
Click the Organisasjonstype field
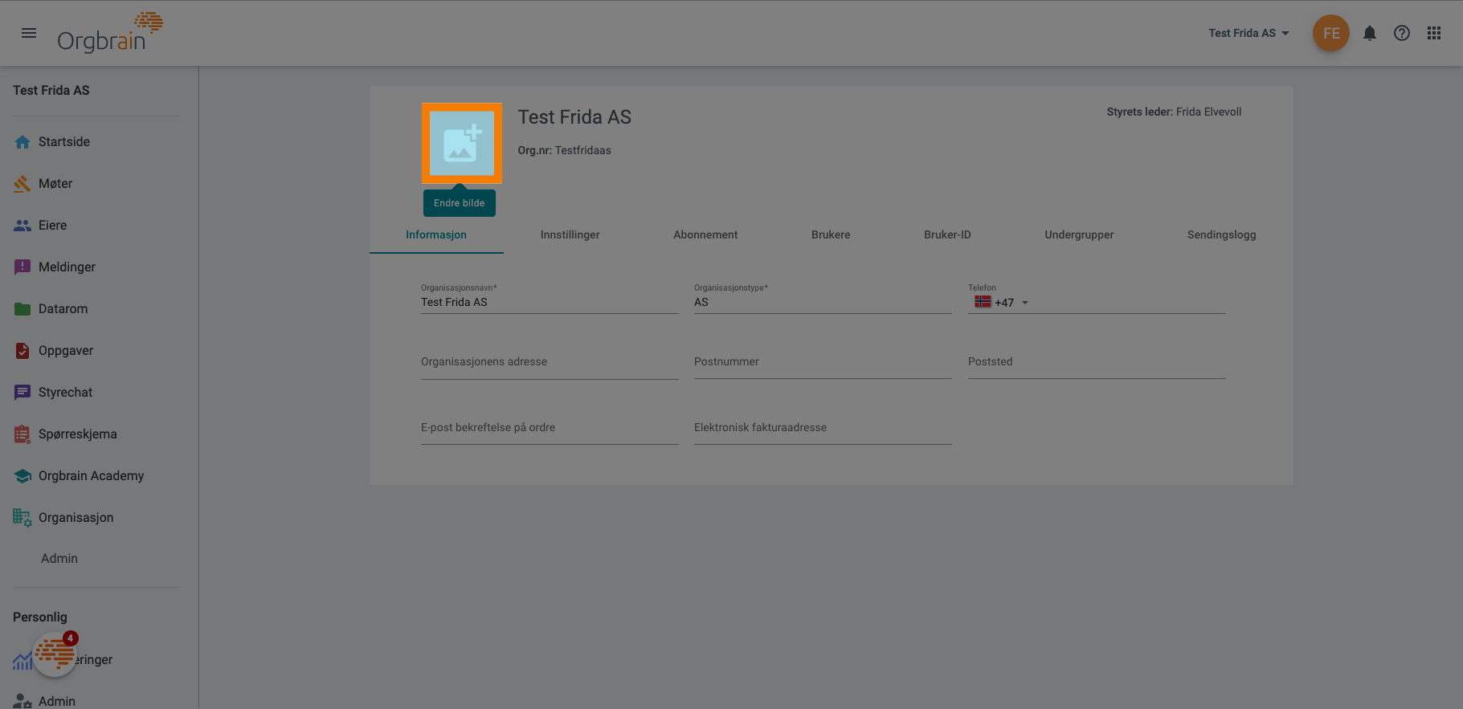pyautogui.click(x=823, y=303)
